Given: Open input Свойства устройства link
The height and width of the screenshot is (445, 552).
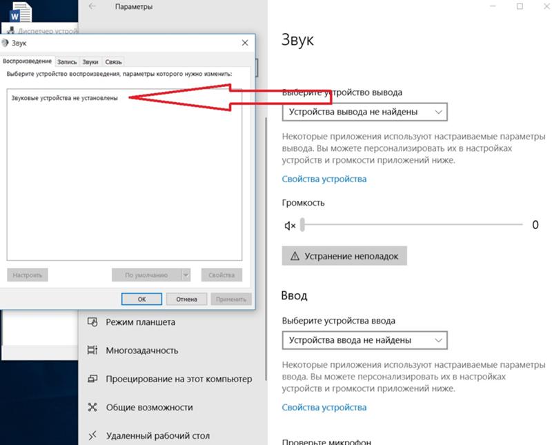Looking at the screenshot, I should pyautogui.click(x=324, y=407).
